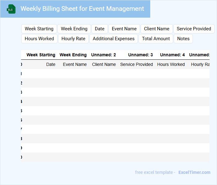Click the Hours Worked tag
This screenshot has height=185, width=217.
[x=39, y=39]
